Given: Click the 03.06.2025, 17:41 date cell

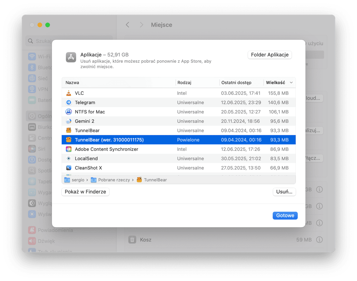Looking at the screenshot, I should point(241,93).
